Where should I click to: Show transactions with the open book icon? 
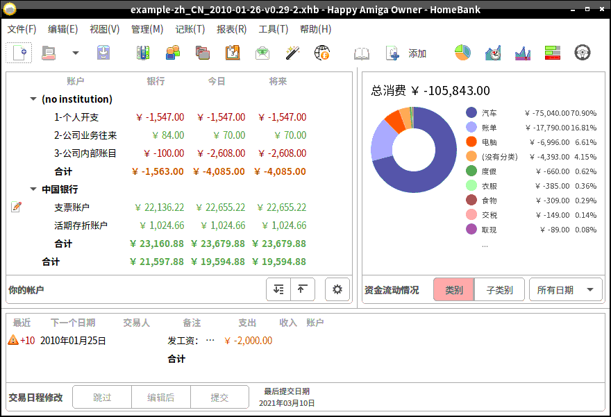click(362, 53)
